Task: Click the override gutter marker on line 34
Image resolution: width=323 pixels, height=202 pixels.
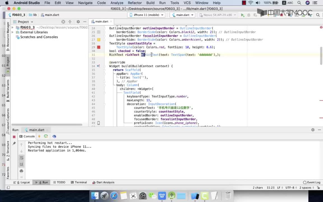Action: (98, 66)
